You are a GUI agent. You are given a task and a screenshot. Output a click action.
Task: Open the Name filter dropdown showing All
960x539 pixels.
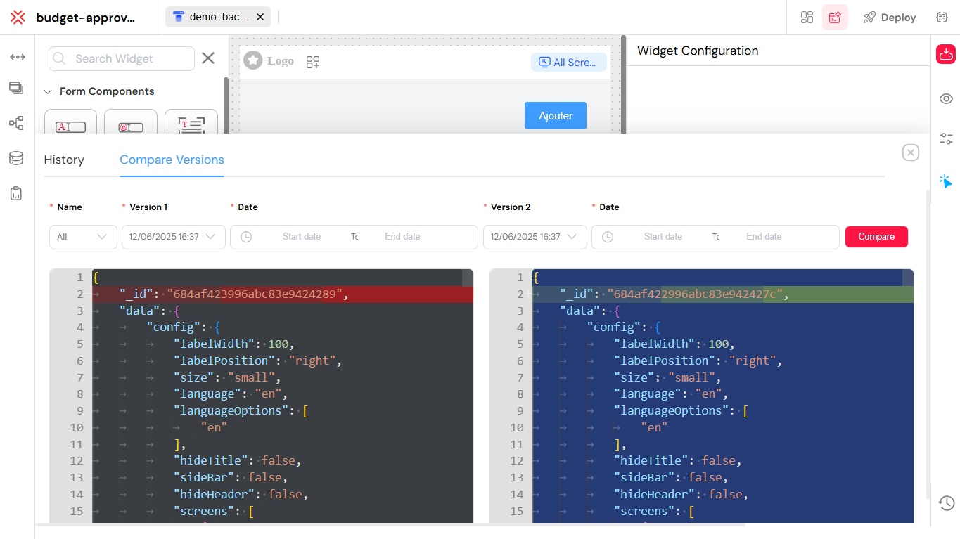[82, 237]
